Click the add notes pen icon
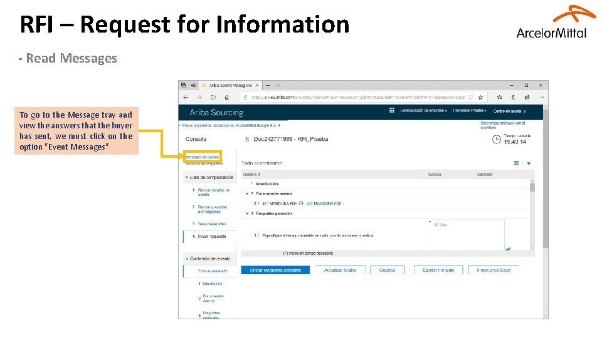 514,98
